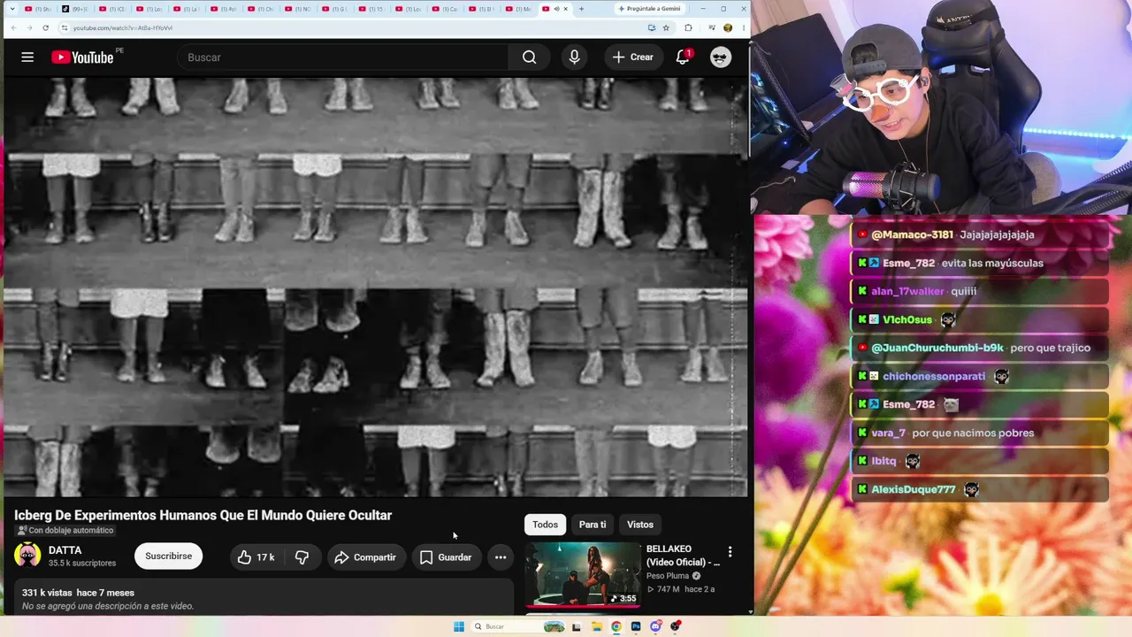Click the Crear create button
Screen dimensions: 1132x637
633,58
